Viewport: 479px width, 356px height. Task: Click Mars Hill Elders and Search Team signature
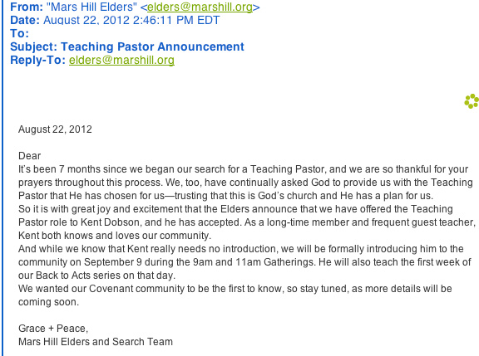coord(96,342)
